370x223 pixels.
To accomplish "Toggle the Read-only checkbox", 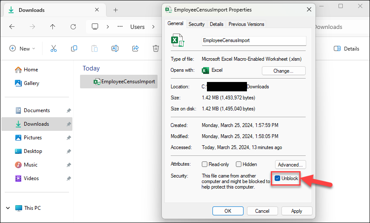I will pos(204,164).
